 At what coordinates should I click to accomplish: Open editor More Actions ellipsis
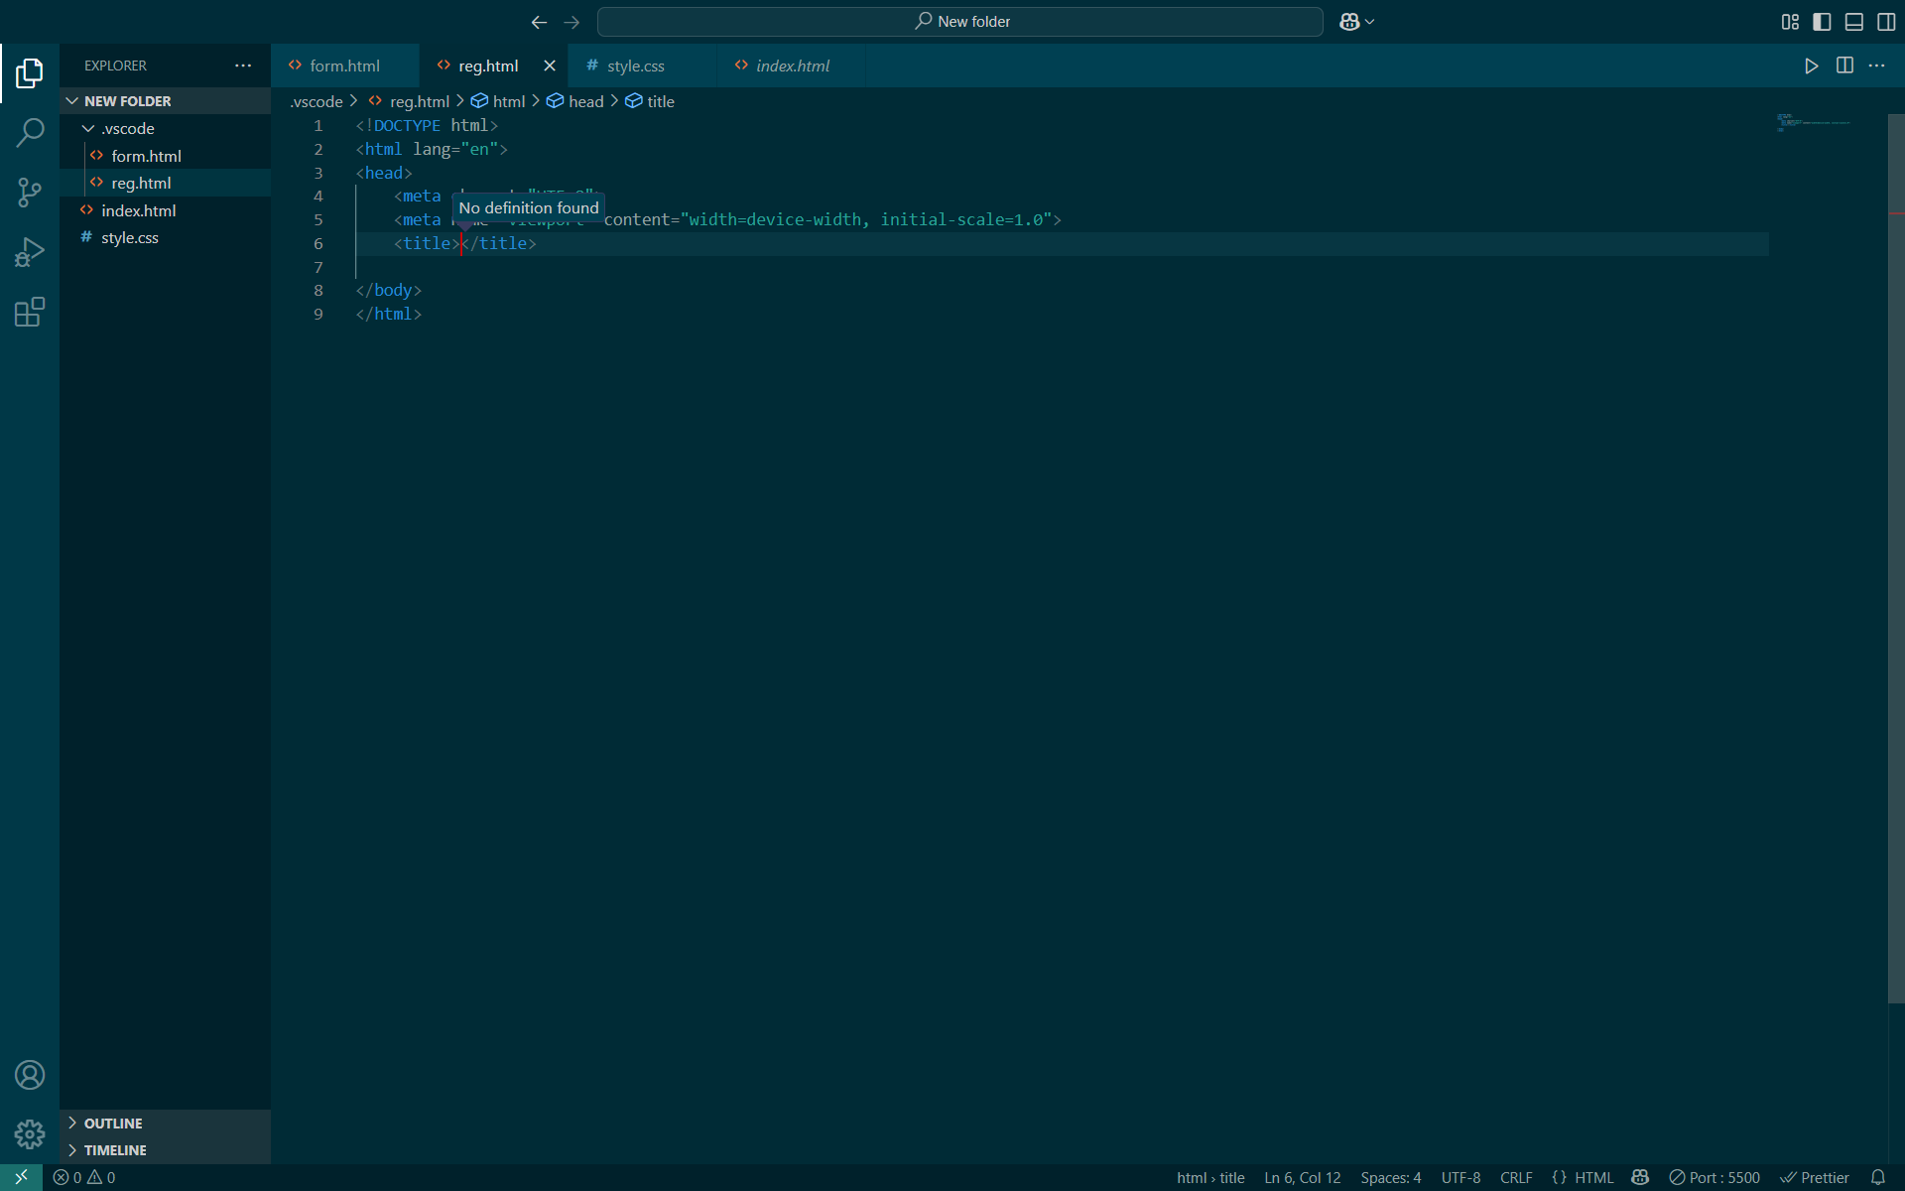pyautogui.click(x=1876, y=66)
